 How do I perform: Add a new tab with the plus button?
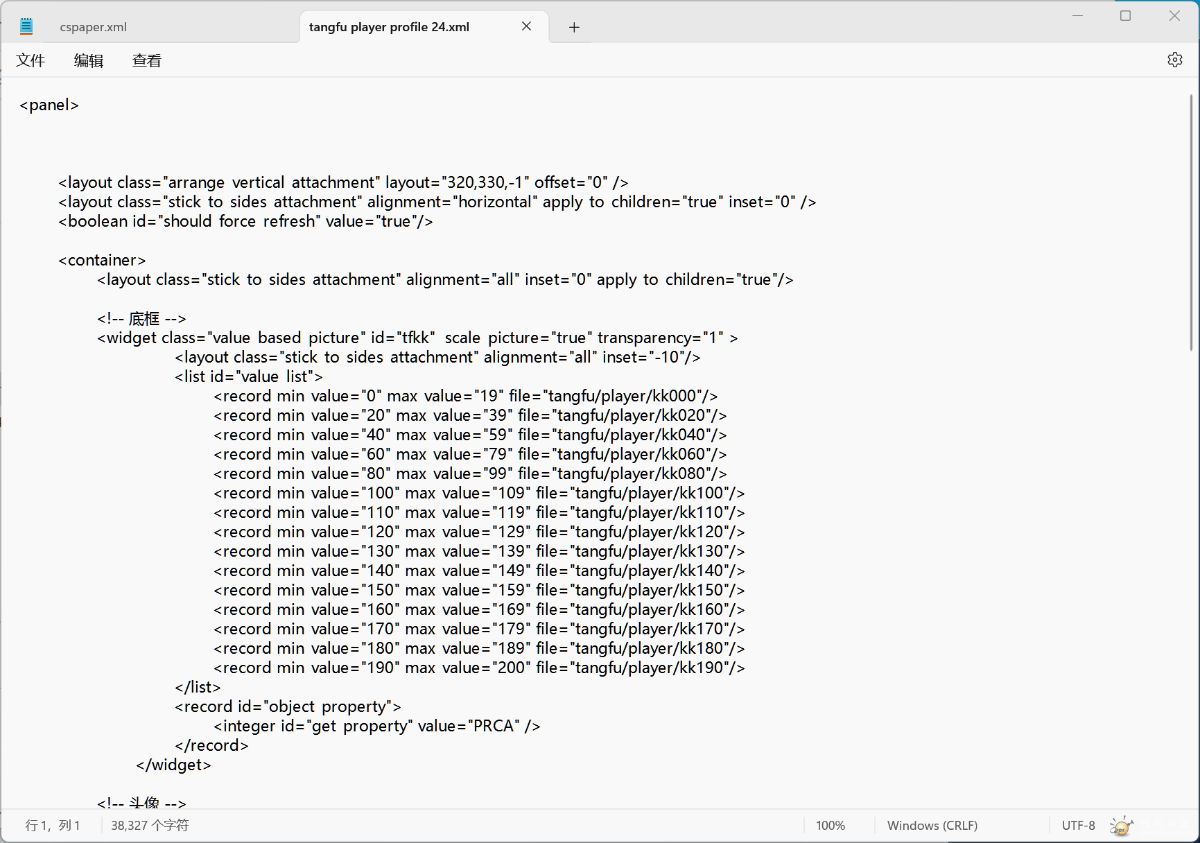point(574,27)
